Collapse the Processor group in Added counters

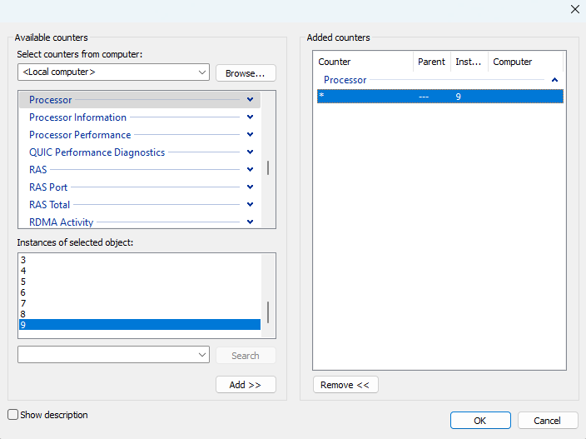[554, 80]
